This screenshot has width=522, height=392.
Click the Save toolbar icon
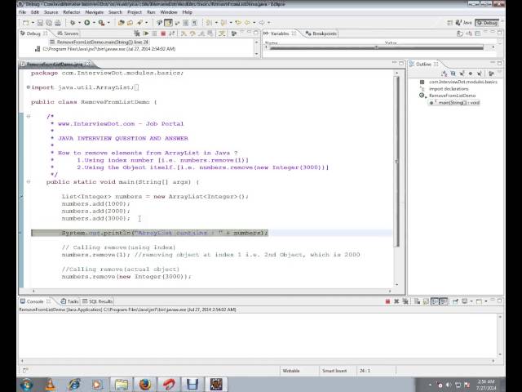tap(40, 23)
